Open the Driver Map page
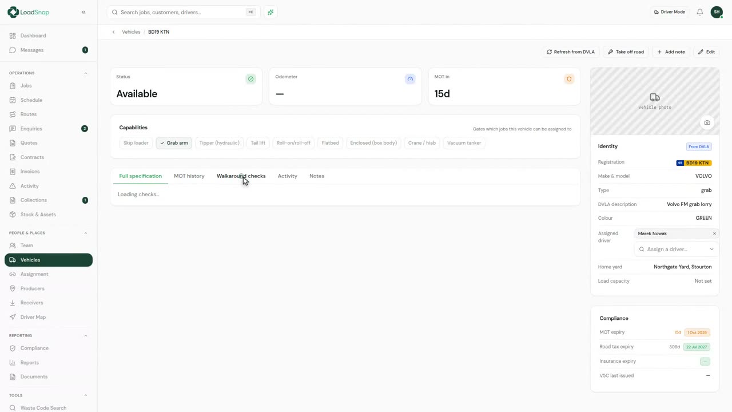The width and height of the screenshot is (732, 412). (49, 317)
